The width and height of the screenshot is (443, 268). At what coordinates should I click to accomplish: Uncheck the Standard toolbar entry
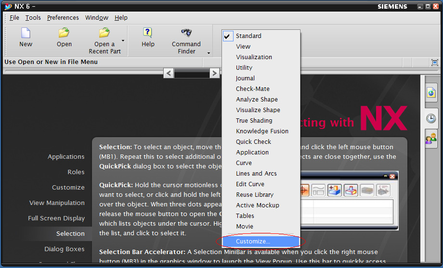click(x=261, y=36)
